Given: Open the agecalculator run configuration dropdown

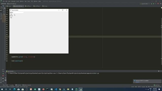Looking at the screenshot, I should [x=145, y=4].
